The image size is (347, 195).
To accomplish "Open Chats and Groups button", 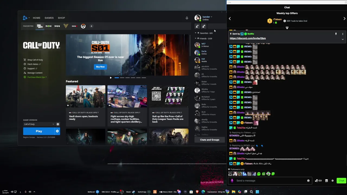I will [x=210, y=140].
